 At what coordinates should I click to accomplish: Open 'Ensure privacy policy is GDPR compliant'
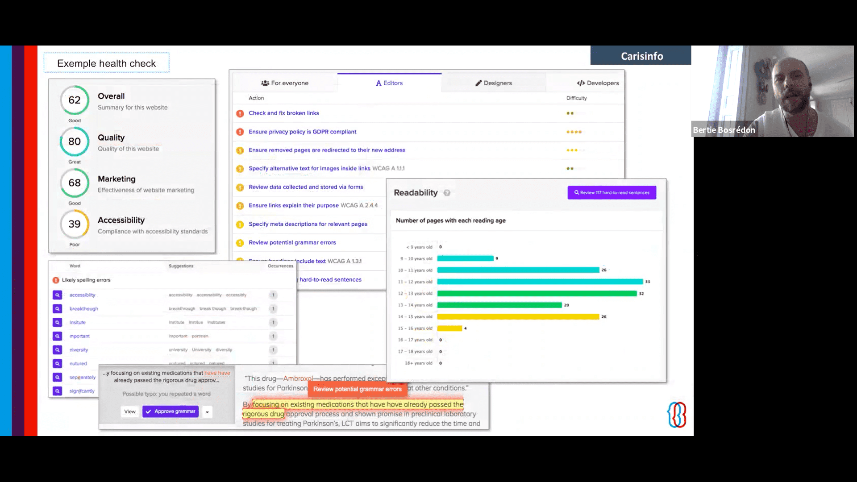[302, 132]
